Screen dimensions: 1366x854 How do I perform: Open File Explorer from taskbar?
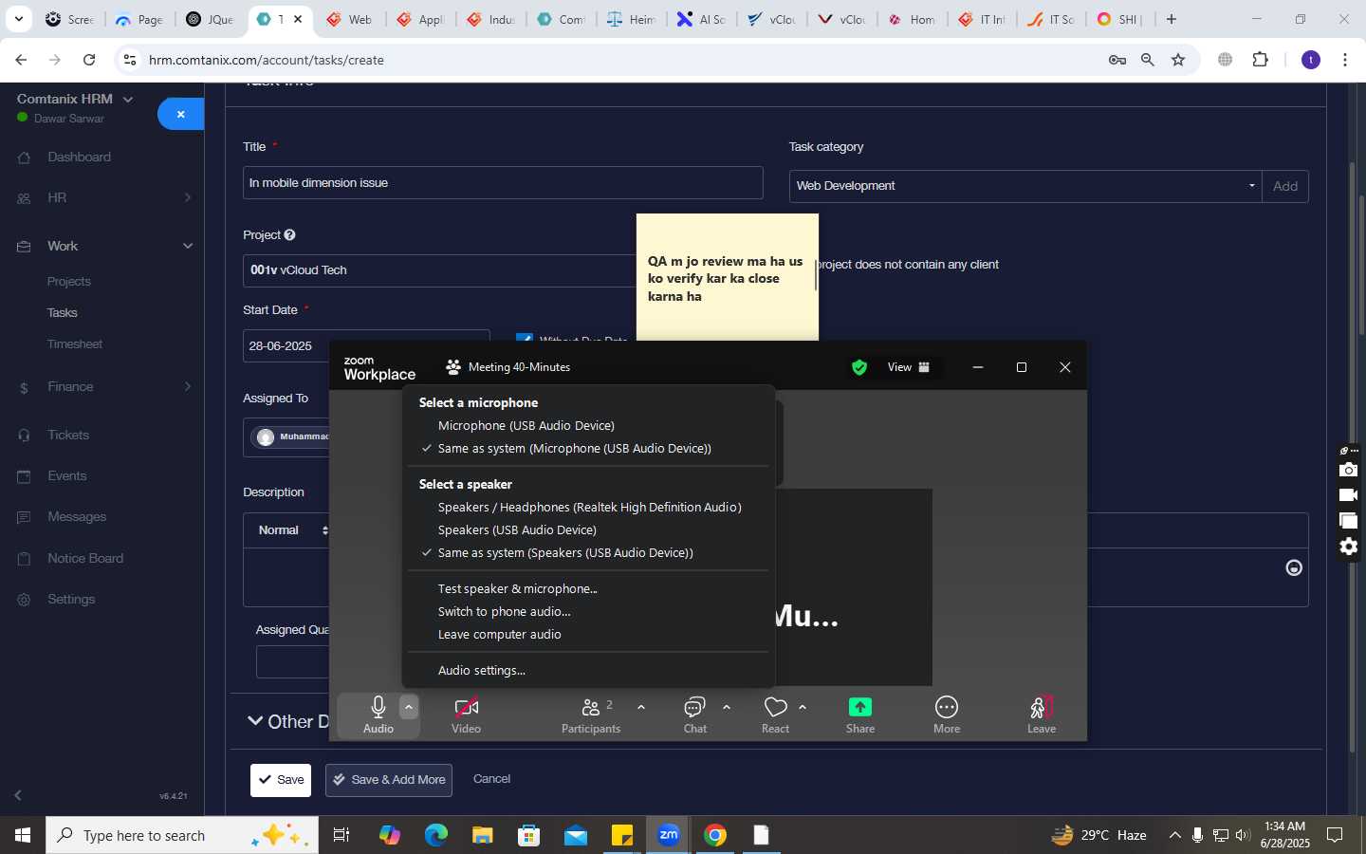pyautogui.click(x=483, y=835)
